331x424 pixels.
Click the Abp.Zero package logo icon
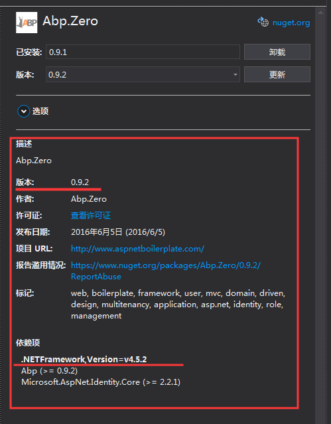click(27, 23)
